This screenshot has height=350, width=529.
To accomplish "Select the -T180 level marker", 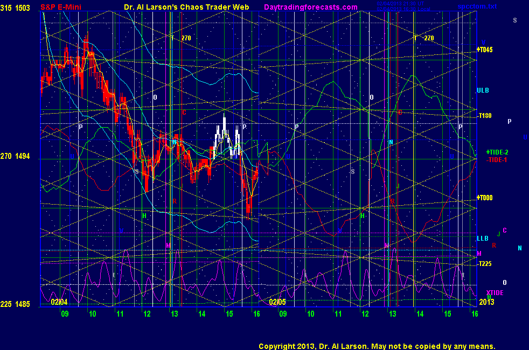I will (x=485, y=116).
